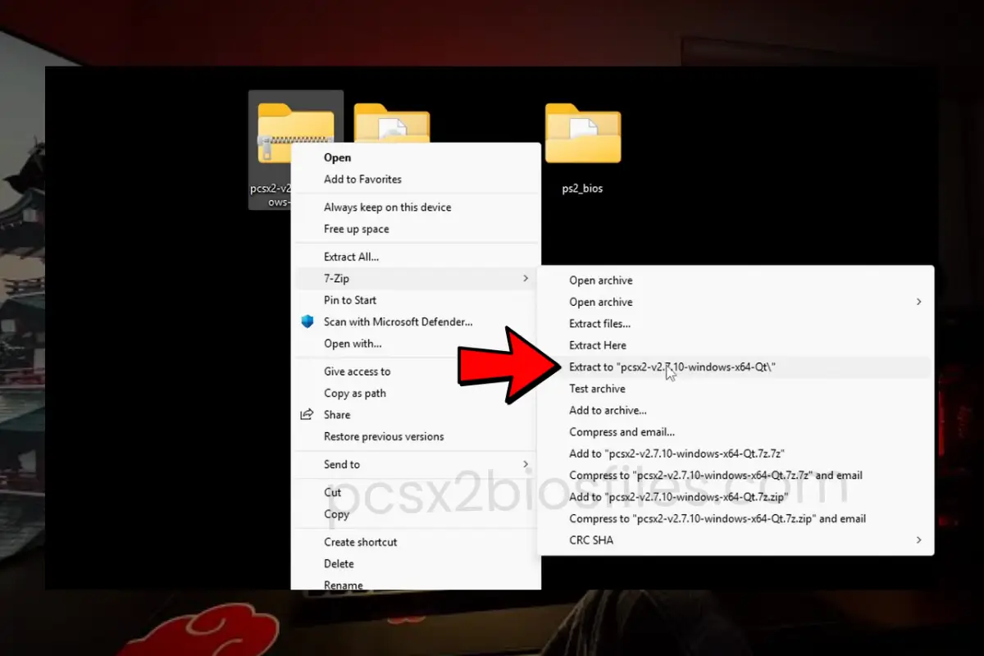Open the 7-Zip menu entry
This screenshot has height=656, width=984.
pos(416,279)
